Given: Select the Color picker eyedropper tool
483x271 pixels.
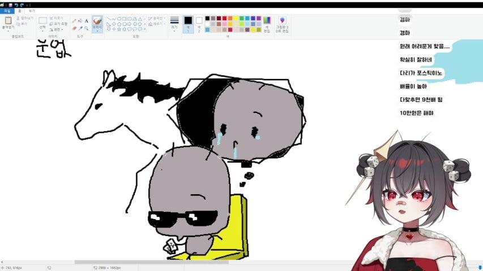Looking at the screenshot, I should 80,28.
